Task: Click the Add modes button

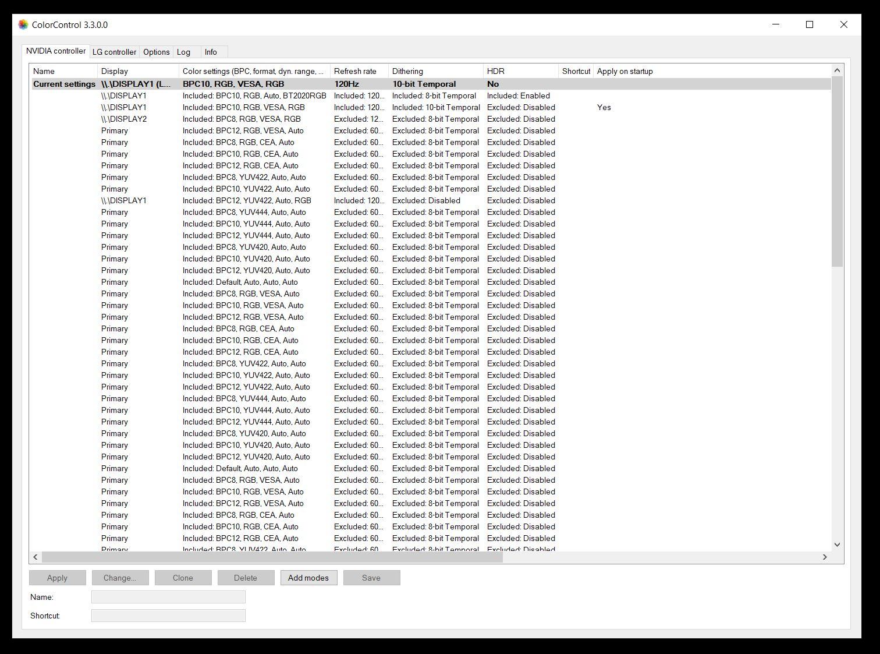Action: [x=308, y=578]
